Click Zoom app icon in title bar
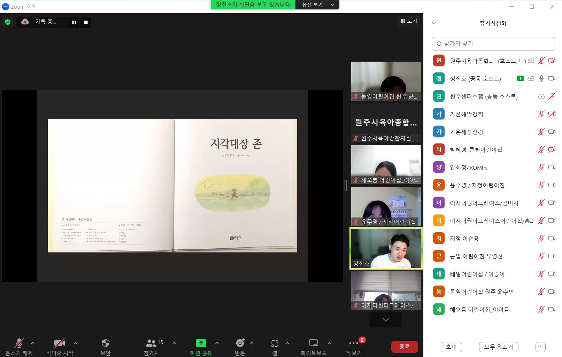Viewport: 562px width, 357px height. pyautogui.click(x=5, y=7)
